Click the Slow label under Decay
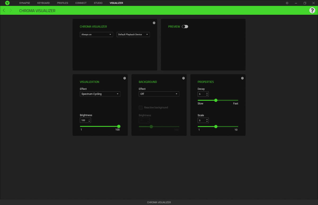 point(200,104)
